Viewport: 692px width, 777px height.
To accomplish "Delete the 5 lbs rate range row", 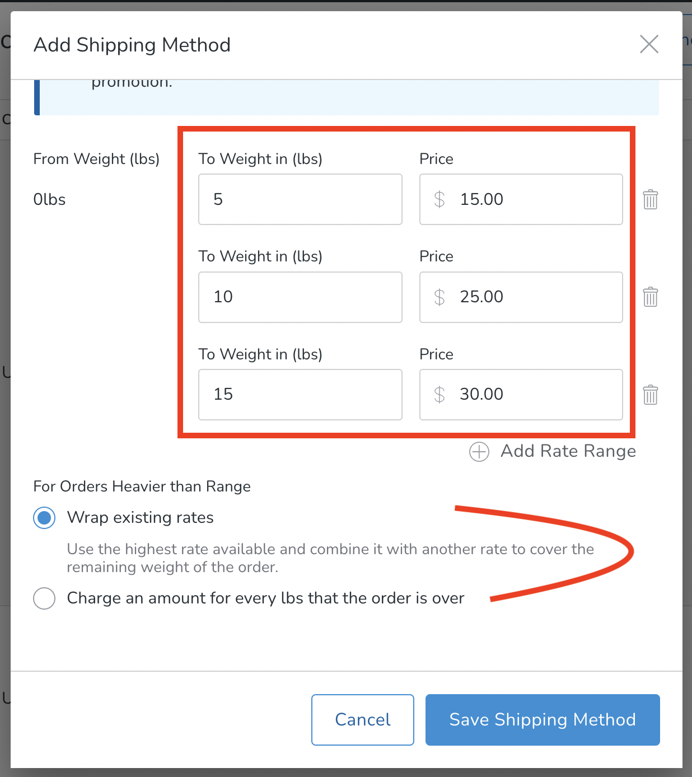I will click(650, 199).
